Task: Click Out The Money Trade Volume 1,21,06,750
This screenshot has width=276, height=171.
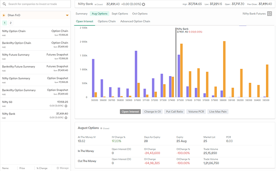Action: tap(211, 163)
